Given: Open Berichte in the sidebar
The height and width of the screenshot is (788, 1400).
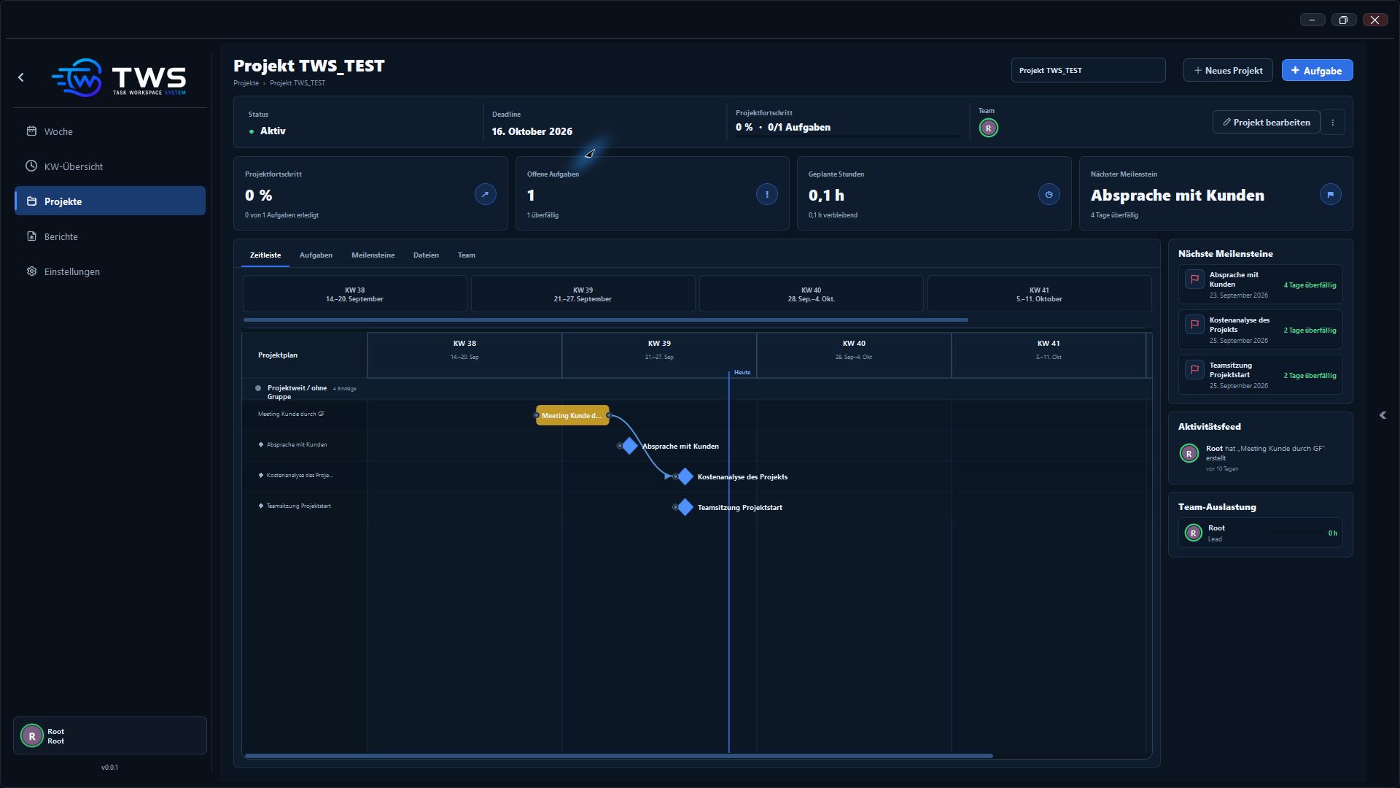Looking at the screenshot, I should [109, 236].
